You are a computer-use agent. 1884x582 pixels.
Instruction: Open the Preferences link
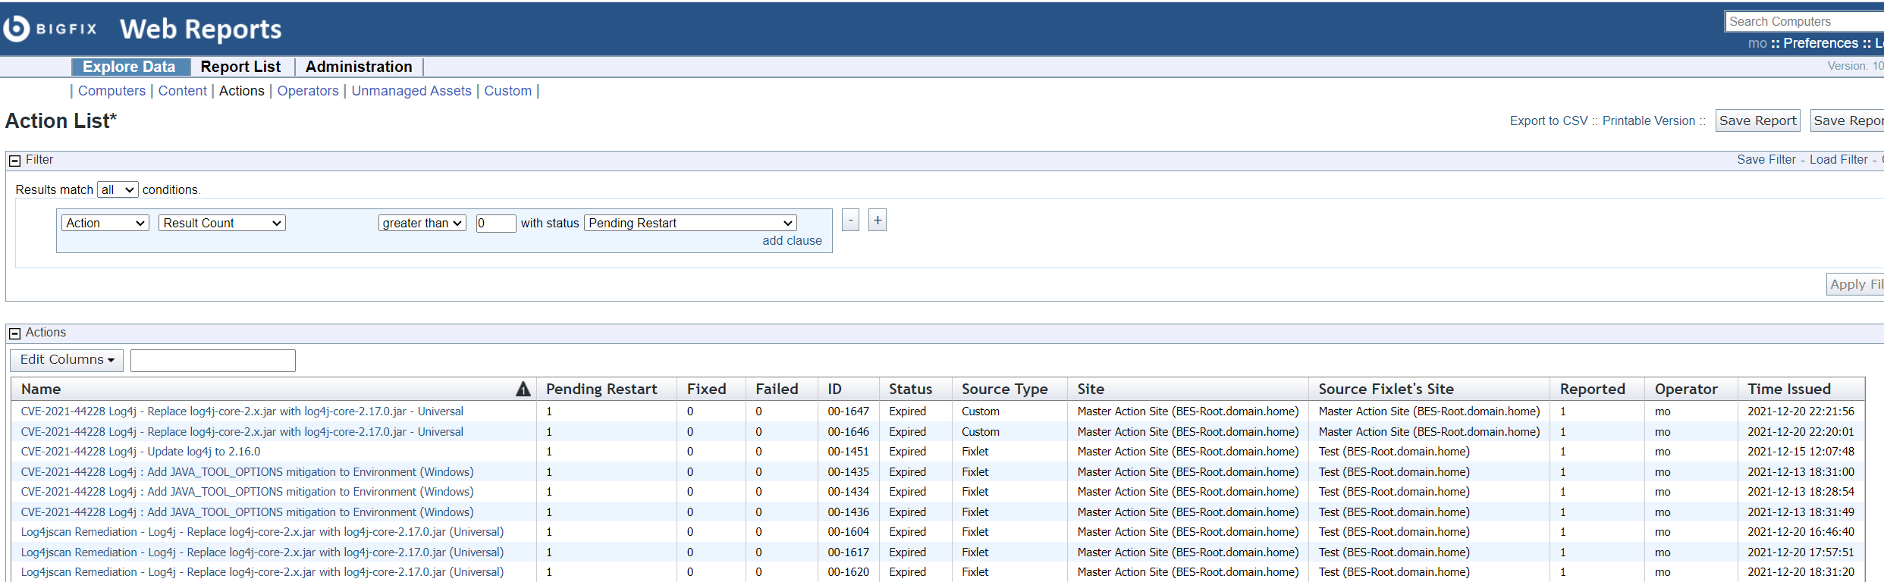coord(1820,43)
